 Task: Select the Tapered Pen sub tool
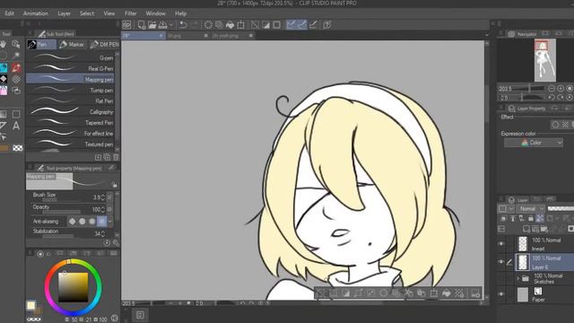tap(70, 122)
